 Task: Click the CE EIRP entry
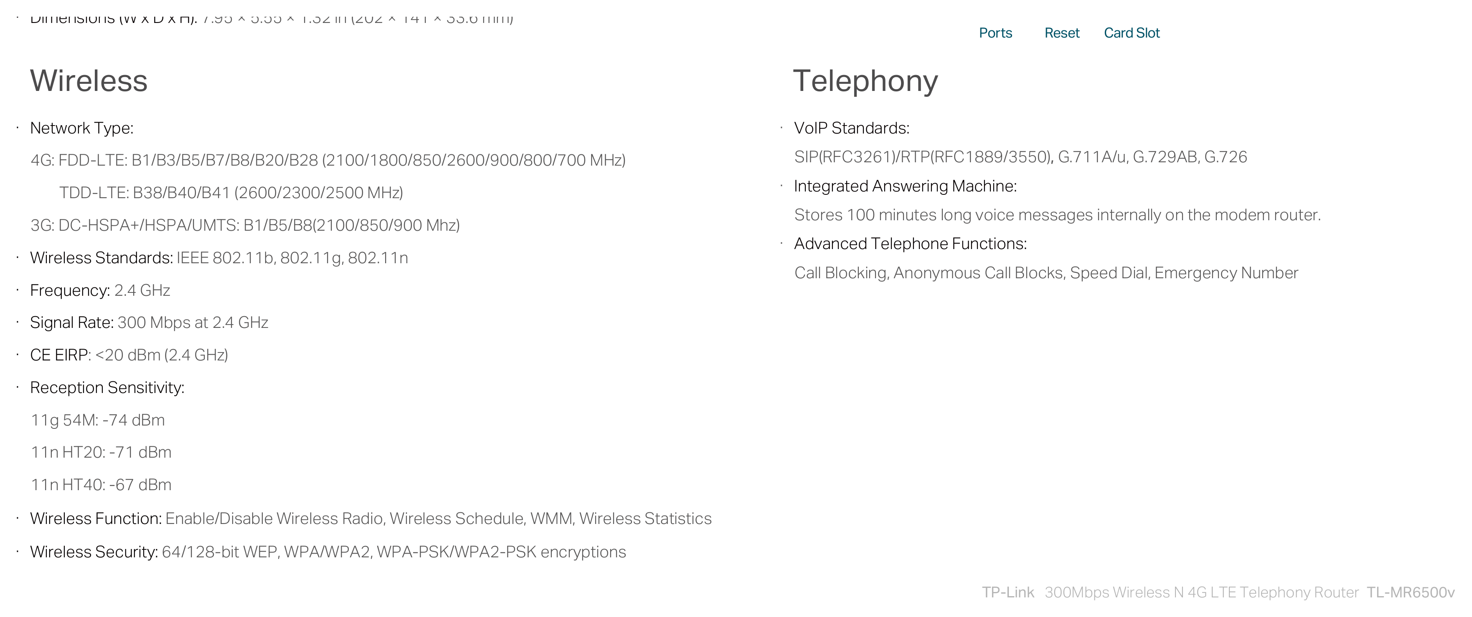tap(129, 355)
